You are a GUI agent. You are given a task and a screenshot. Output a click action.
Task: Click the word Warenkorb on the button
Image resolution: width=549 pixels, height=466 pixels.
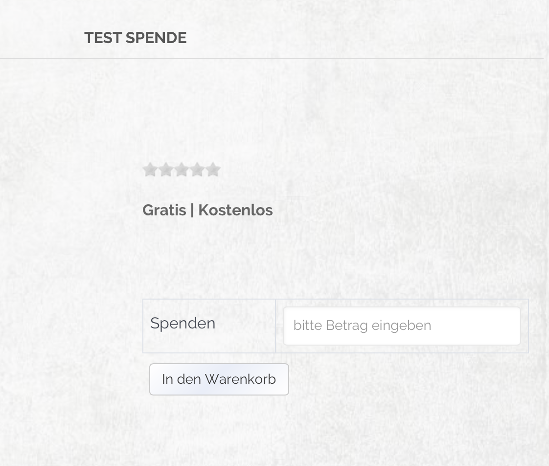240,379
